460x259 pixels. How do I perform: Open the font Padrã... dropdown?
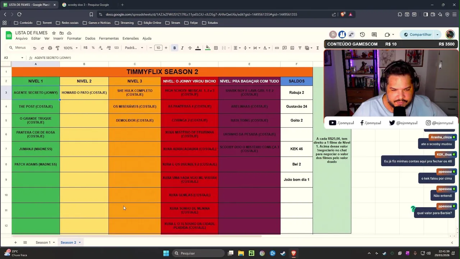[134, 48]
